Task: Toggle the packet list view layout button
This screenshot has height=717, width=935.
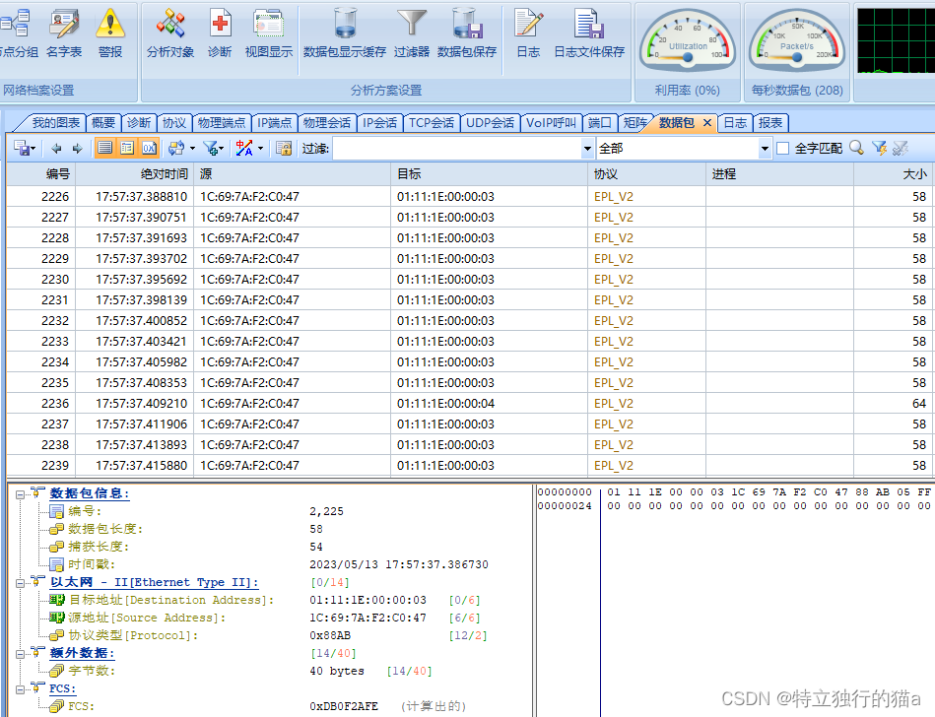Action: coord(105,148)
